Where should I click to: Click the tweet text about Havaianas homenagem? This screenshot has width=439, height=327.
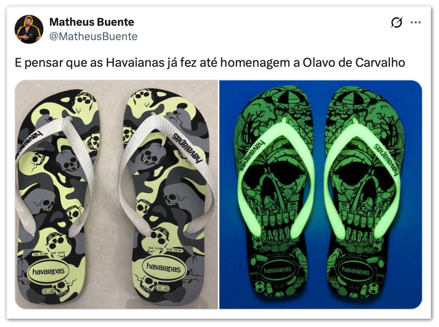pos(210,63)
